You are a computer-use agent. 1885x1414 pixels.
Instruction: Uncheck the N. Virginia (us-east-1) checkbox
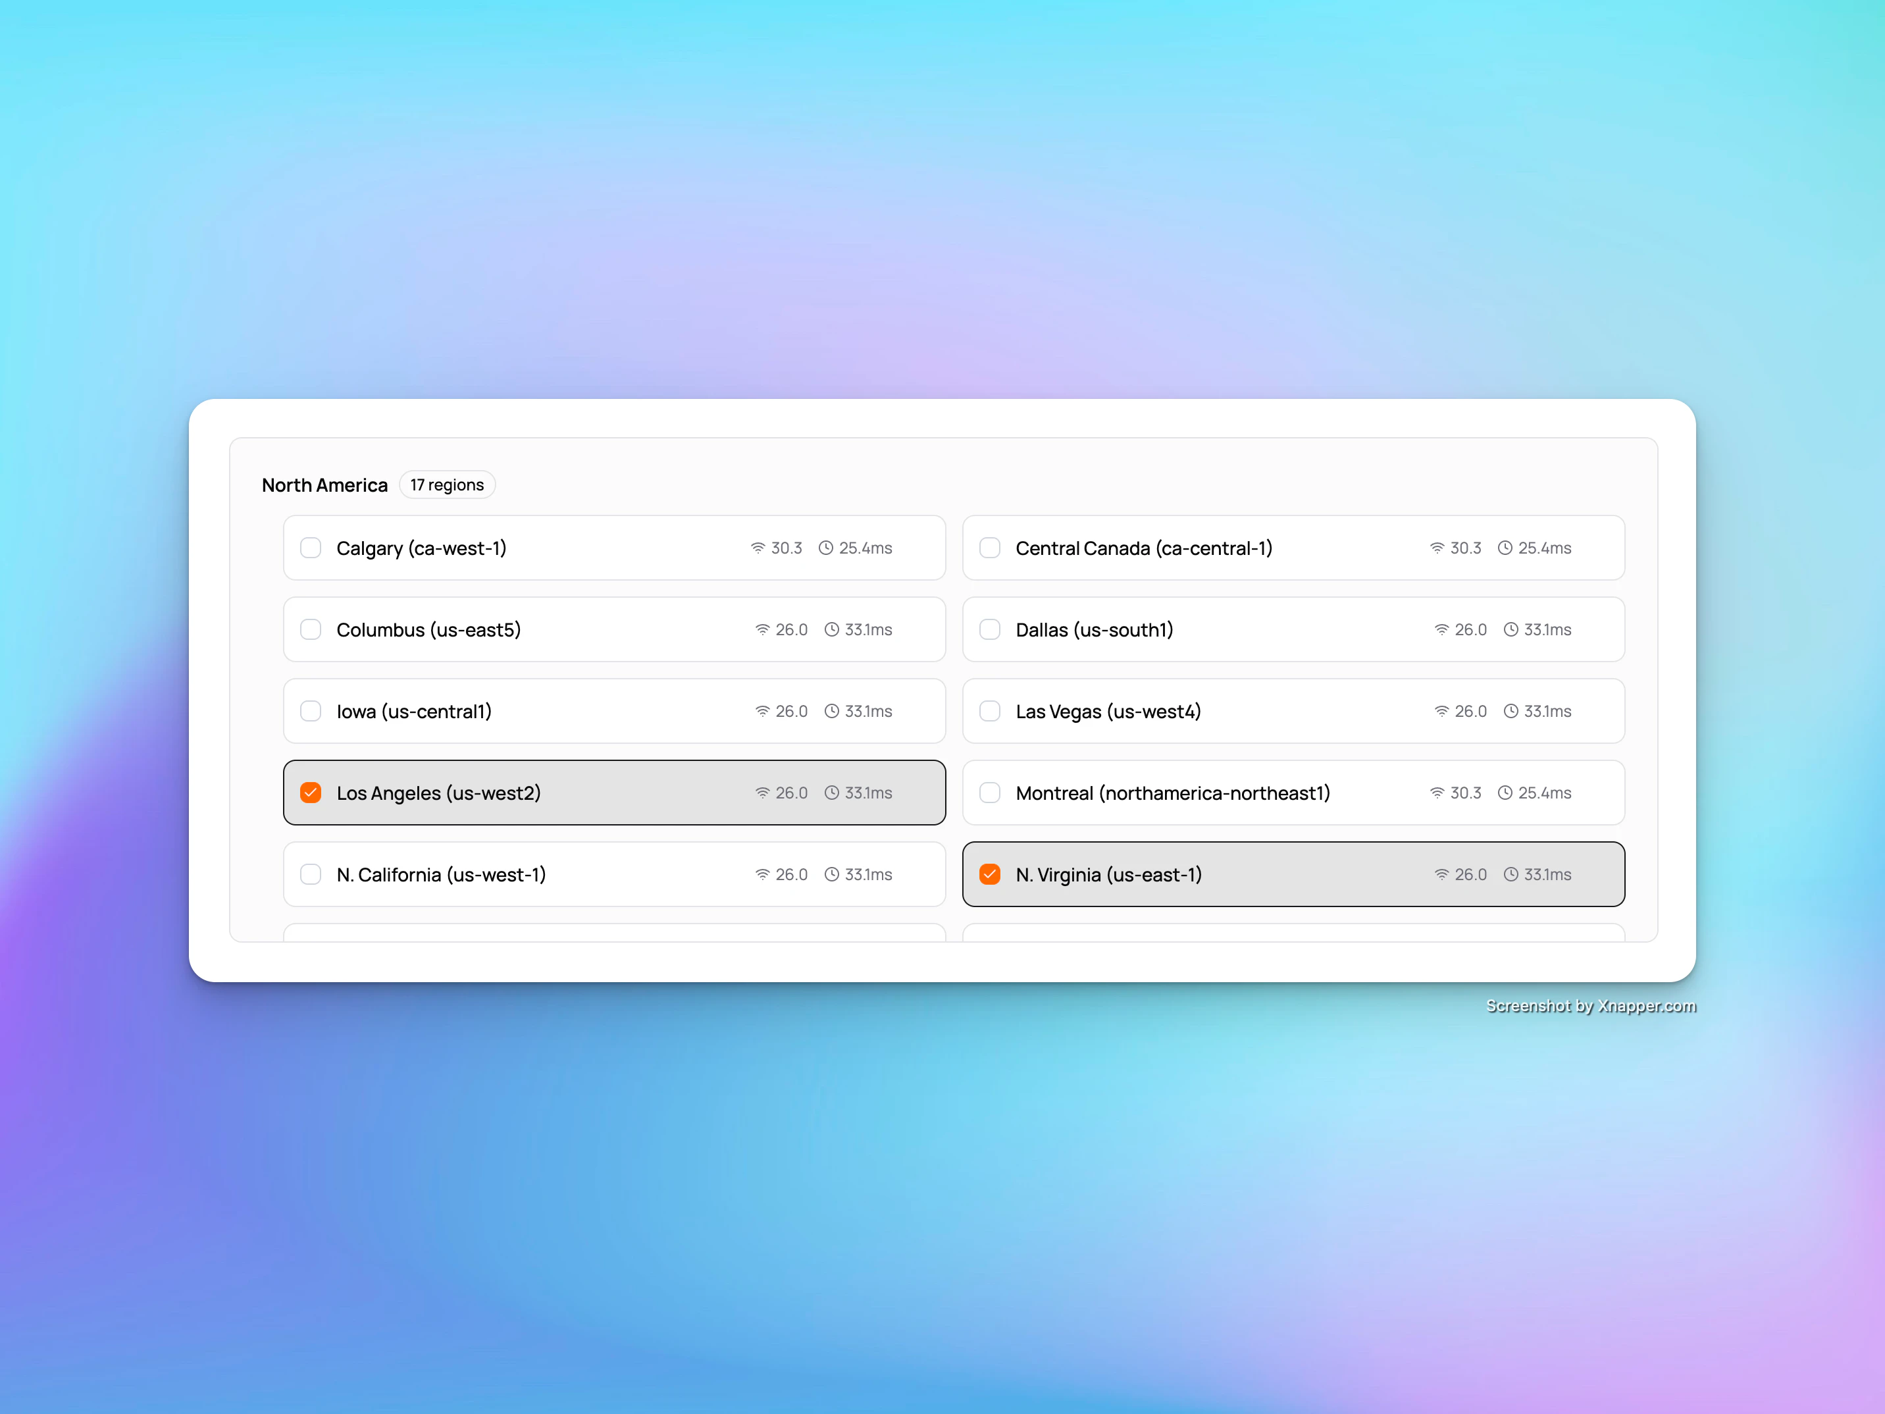coord(989,874)
